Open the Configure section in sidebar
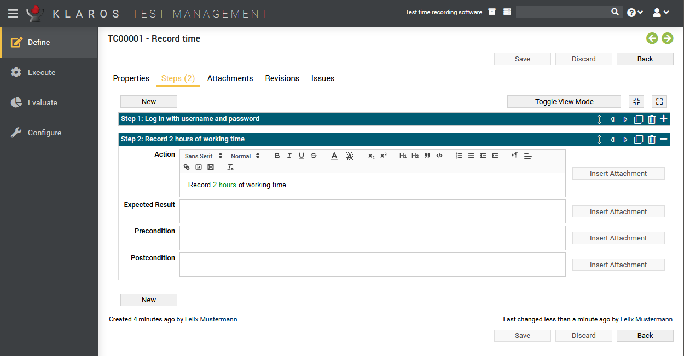 (49, 133)
